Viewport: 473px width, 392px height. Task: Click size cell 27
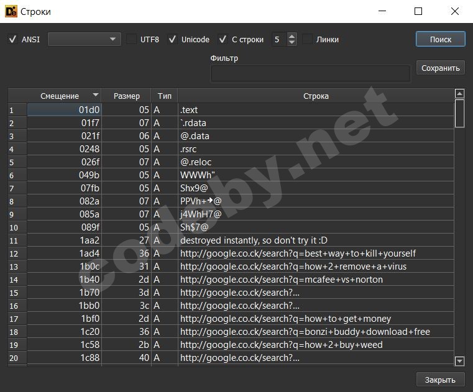tap(126, 240)
